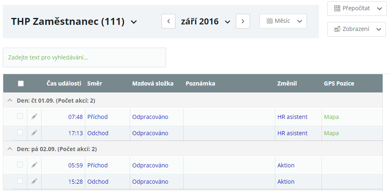Focus the Zadejte text pro vyhledávání field
390x191 pixels.
[x=84, y=57]
